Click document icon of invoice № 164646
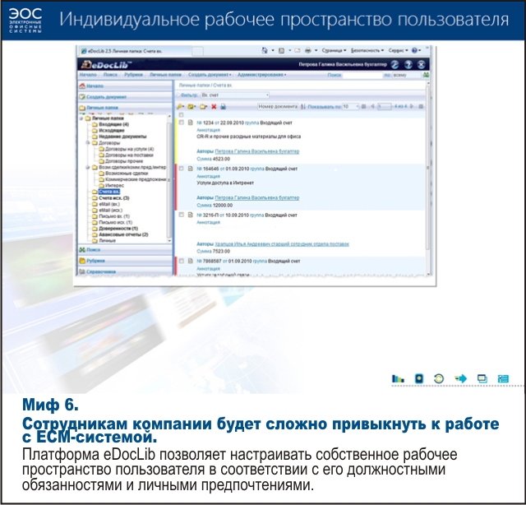This screenshot has width=526, height=505. click(190, 169)
